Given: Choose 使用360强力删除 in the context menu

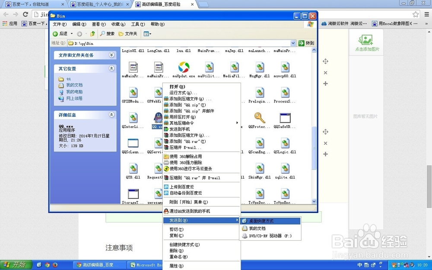Looking at the screenshot, I should click(202, 162).
